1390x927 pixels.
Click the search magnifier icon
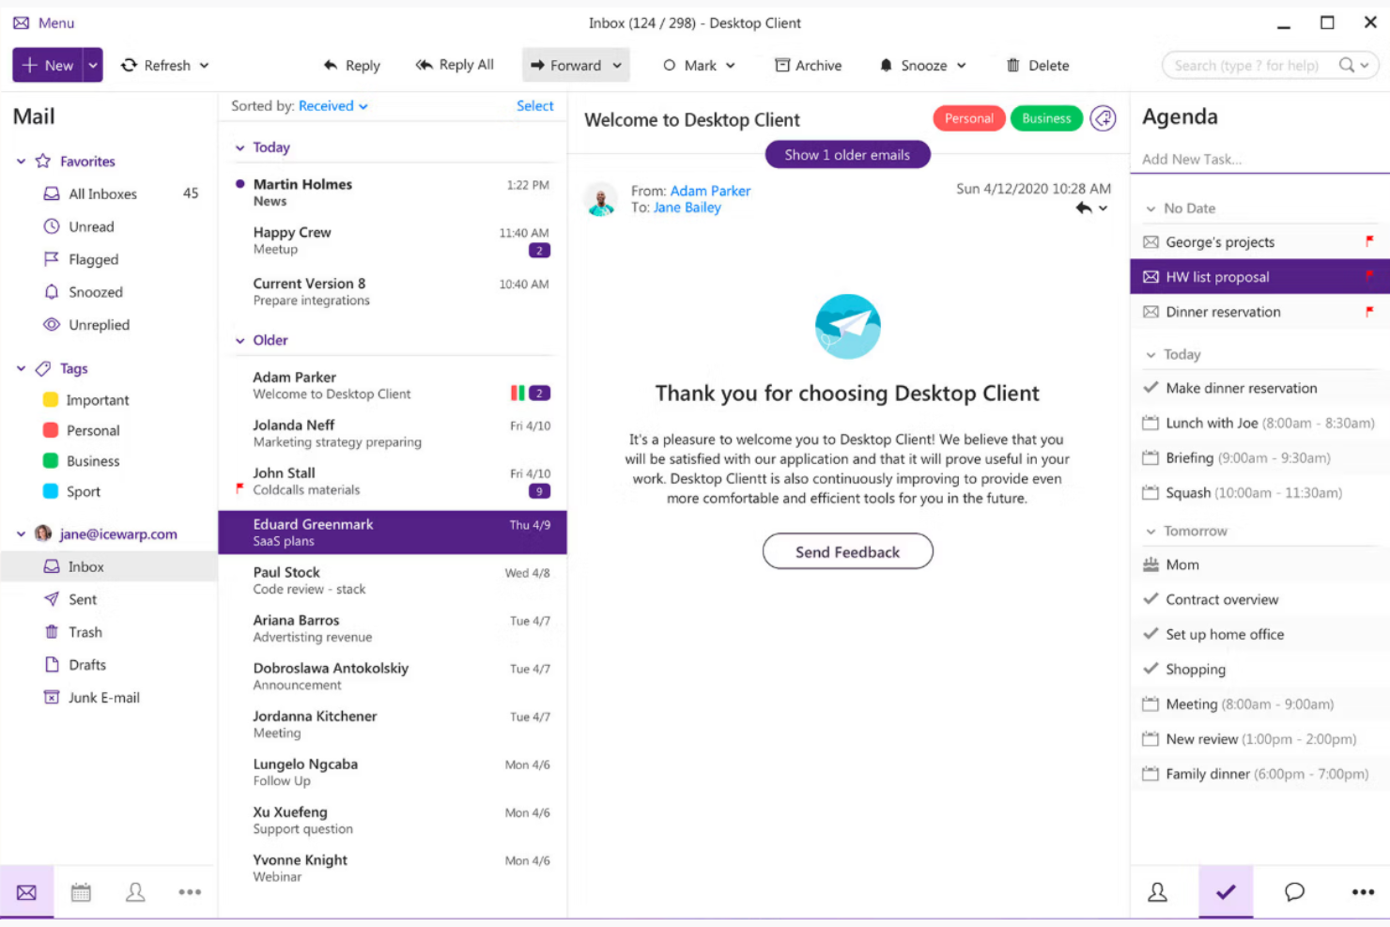pos(1347,65)
